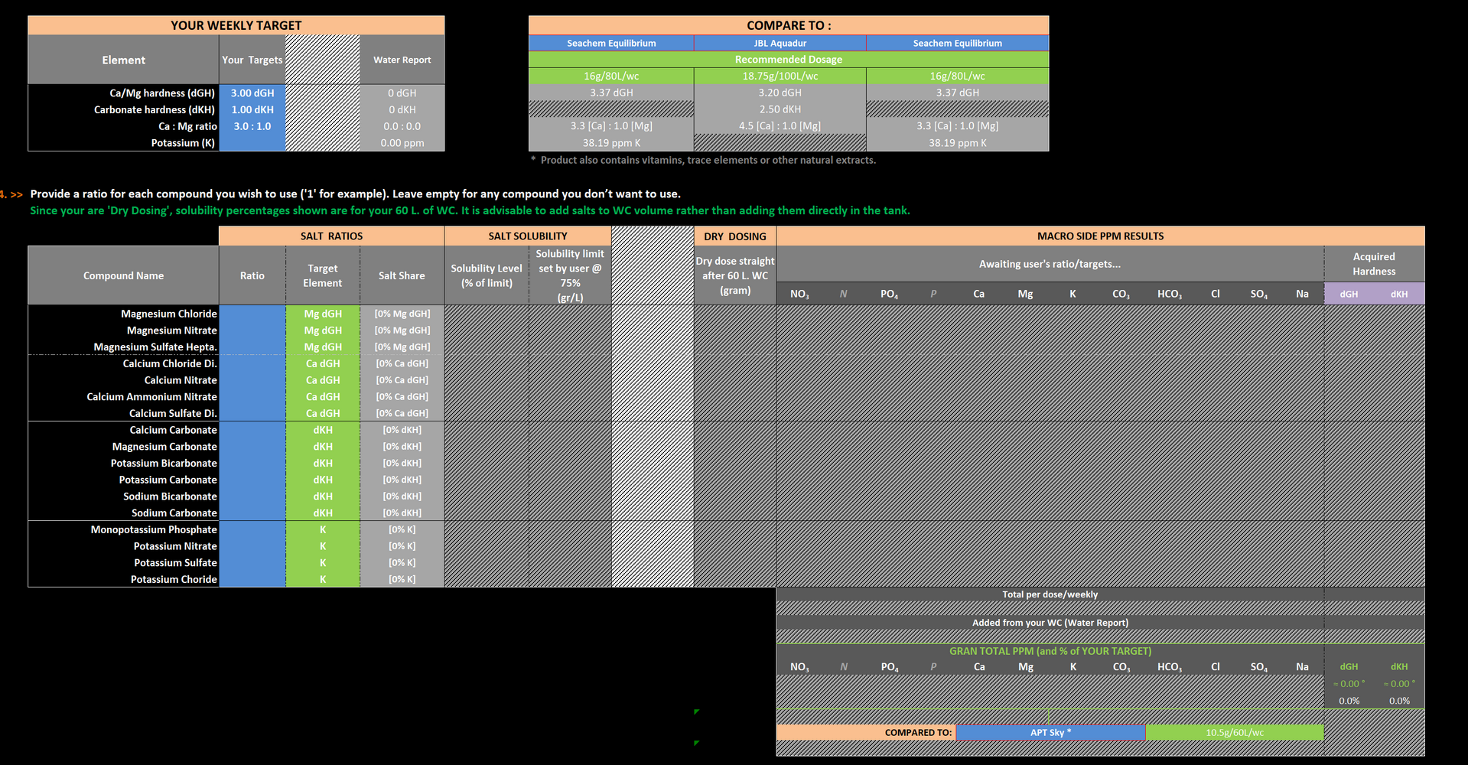Select the Calcium Ammonium Nitrate compound name
This screenshot has height=765, width=1468.
(151, 396)
